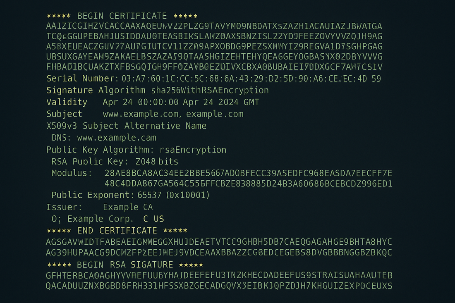Click the Signature Algorithm label
This screenshot has width=455, height=303.
[x=96, y=91]
